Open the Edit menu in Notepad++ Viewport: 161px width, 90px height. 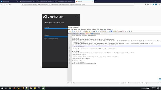(72, 30)
